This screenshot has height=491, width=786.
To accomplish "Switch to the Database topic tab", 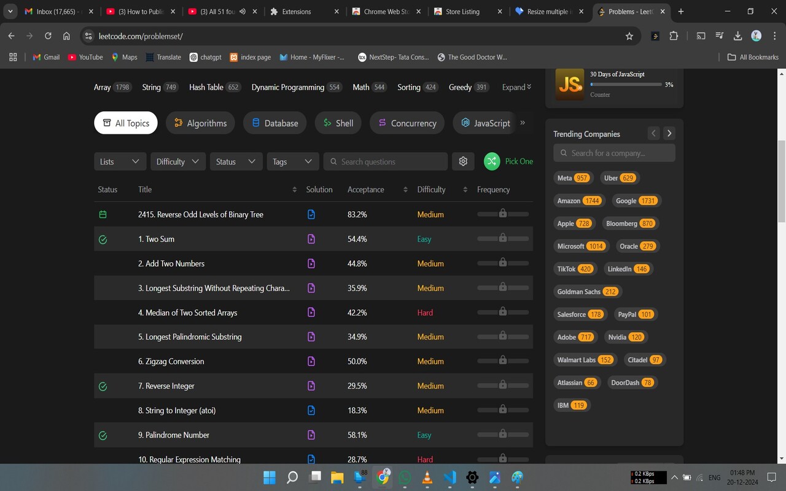I will (x=274, y=123).
